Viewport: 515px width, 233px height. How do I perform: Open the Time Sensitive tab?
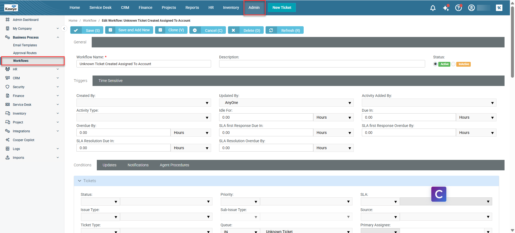(110, 81)
